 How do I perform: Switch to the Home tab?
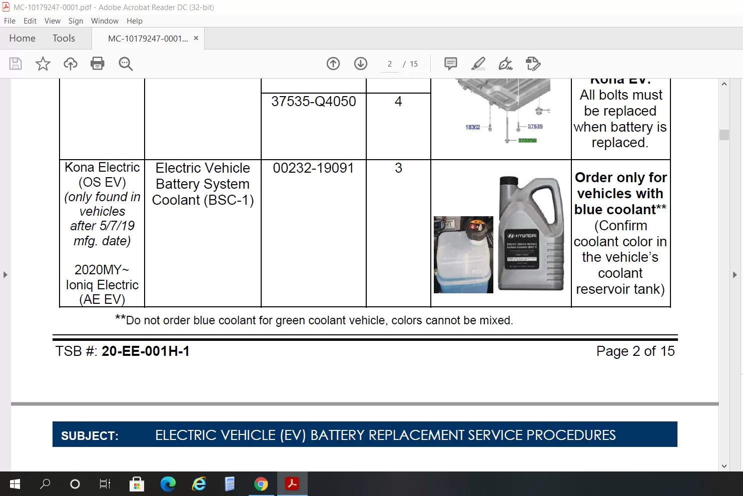point(23,39)
